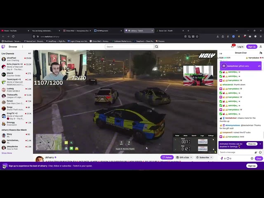Open Echo_Esports channel in sidebar
The width and height of the screenshot is (264, 198).
pos(16,67)
